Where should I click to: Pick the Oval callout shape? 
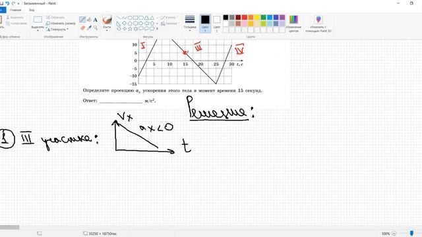(146, 29)
